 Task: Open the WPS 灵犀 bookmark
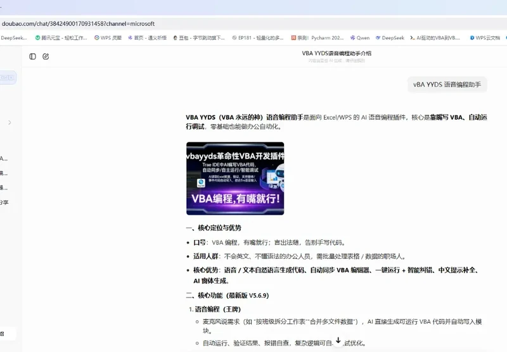[x=108, y=38]
